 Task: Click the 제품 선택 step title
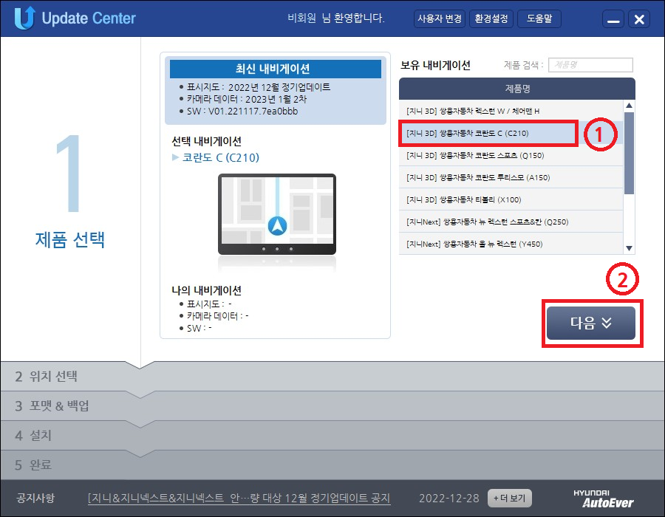click(x=70, y=239)
